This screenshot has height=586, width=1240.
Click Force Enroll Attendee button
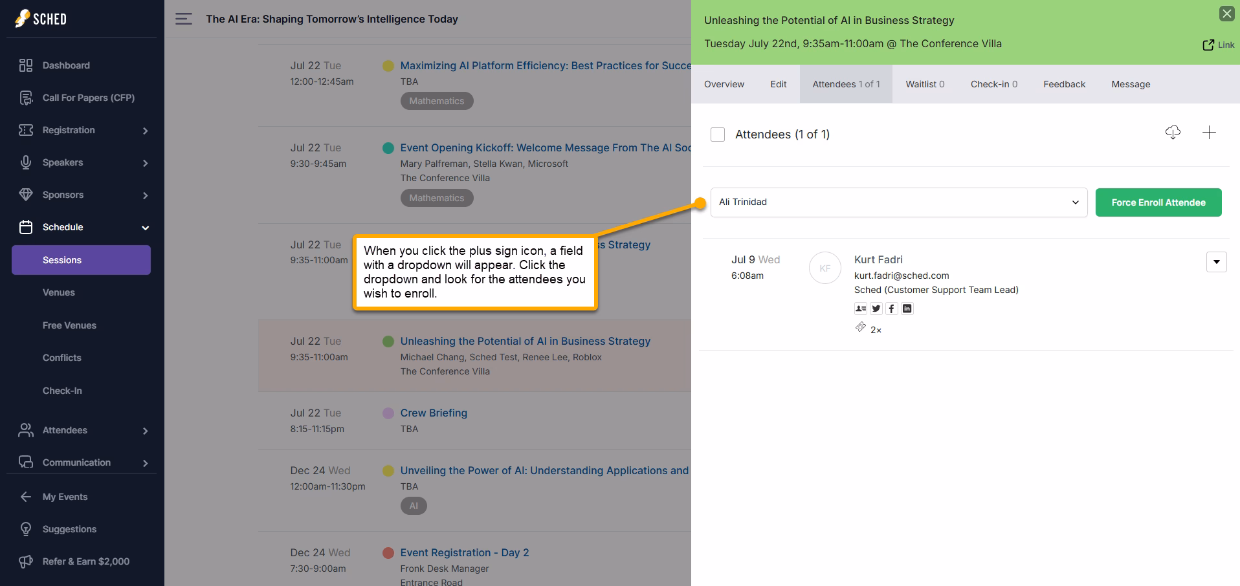pos(1158,202)
